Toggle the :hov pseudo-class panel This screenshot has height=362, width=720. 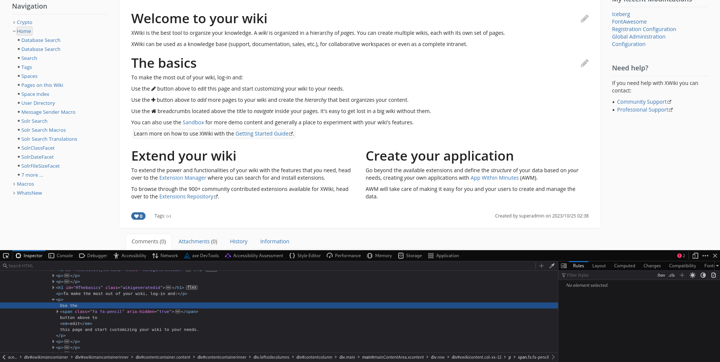(661, 275)
